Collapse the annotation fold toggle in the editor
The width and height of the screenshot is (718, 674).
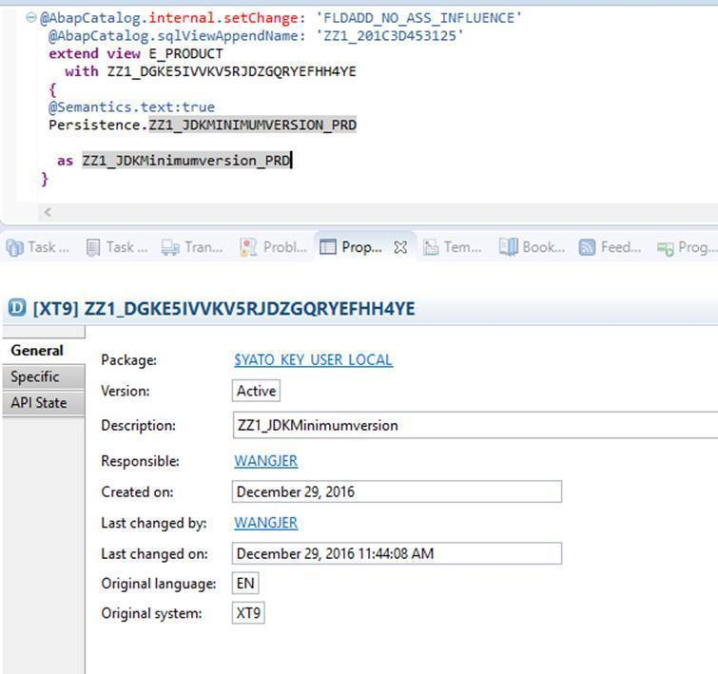coord(30,18)
